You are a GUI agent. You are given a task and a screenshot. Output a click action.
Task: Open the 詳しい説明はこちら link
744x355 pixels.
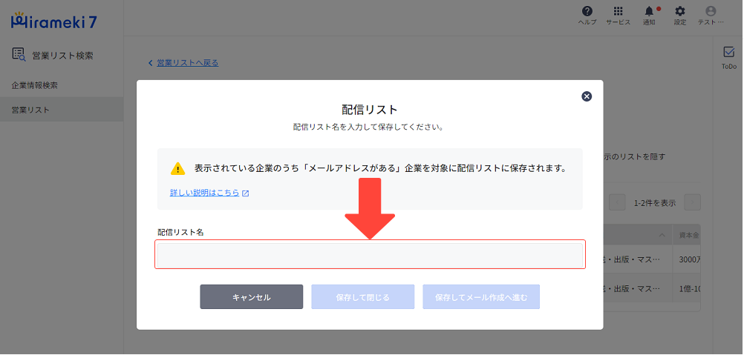click(204, 193)
